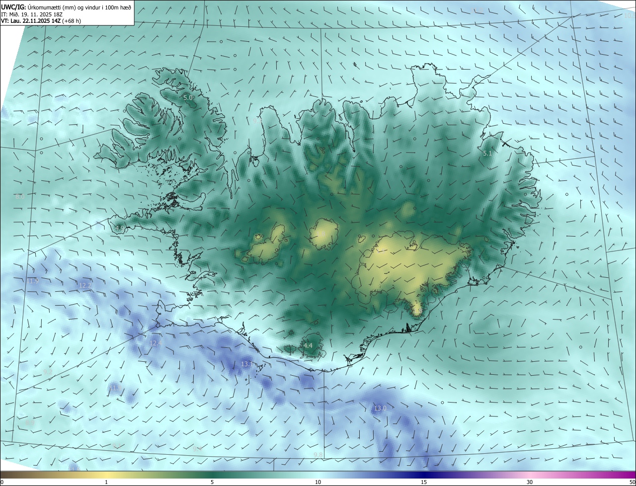Select the 9.2 value southwest of Iceland
The height and width of the screenshot is (486, 636).
(48, 372)
